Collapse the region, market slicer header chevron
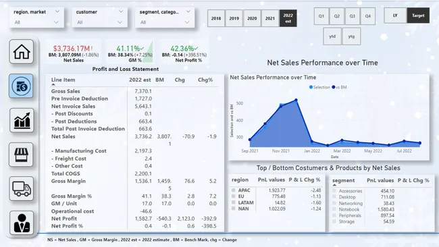The image size is (439, 247). [x=57, y=11]
